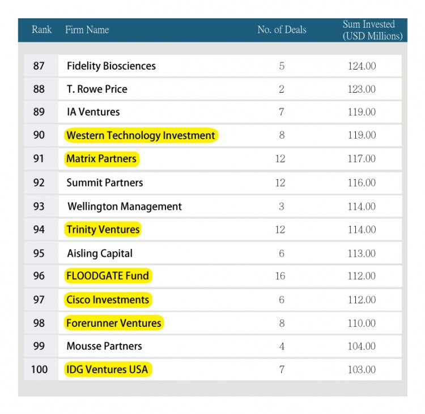Click the T. Rowe Price firm name

[97, 89]
